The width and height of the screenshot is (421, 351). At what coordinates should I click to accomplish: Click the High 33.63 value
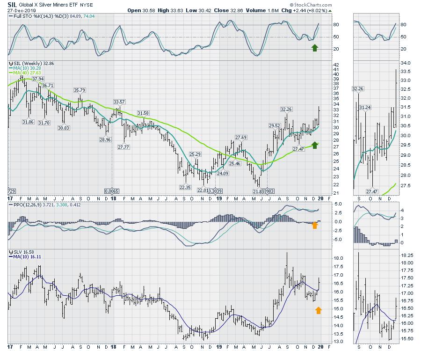pyautogui.click(x=170, y=10)
